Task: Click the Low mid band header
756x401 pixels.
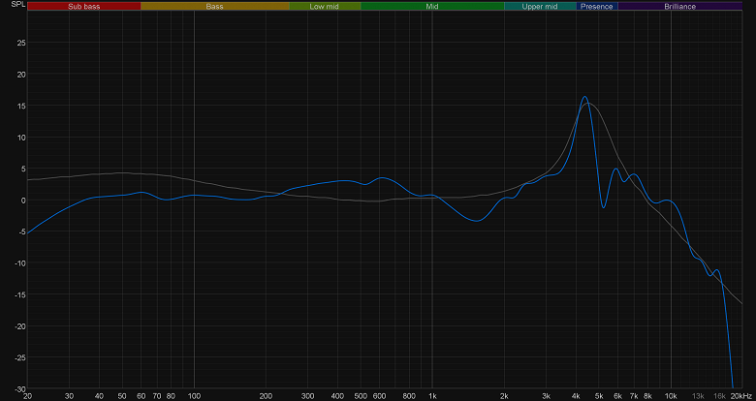Action: coord(325,6)
